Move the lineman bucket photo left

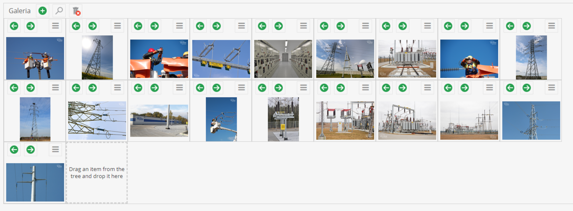(x=14, y=26)
